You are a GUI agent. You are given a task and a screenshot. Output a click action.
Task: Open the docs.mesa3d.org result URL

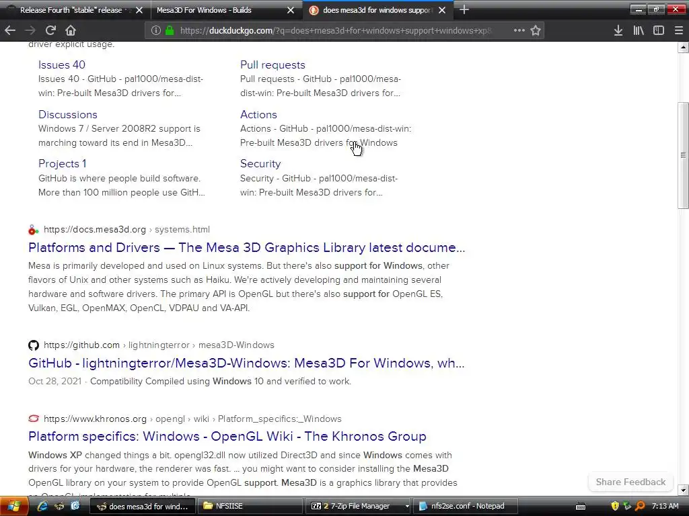126,230
